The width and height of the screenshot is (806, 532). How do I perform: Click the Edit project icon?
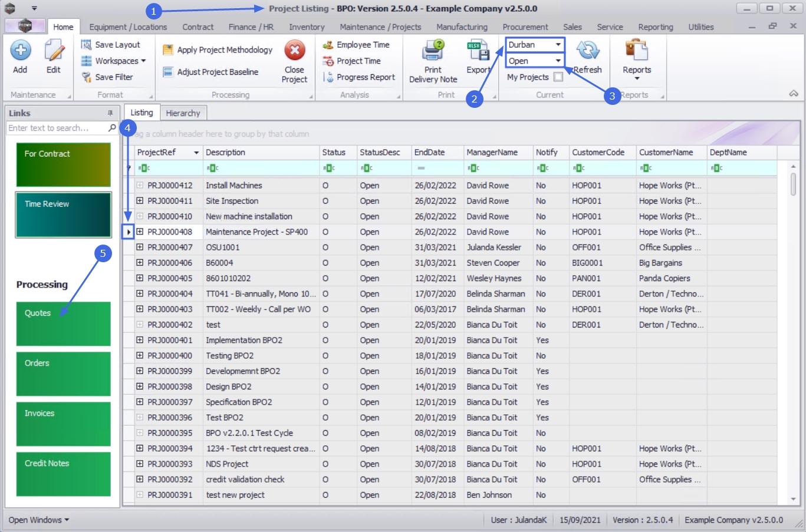(54, 52)
